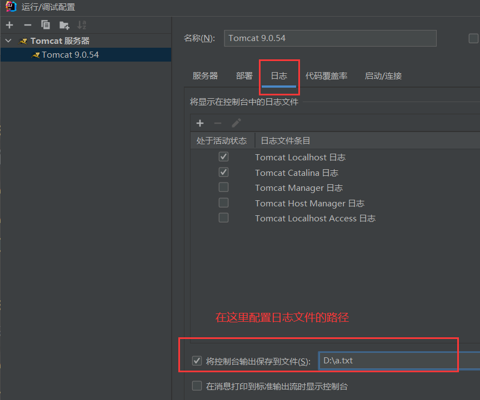Select the Tomcat Manager 日志 row text

coord(299,188)
